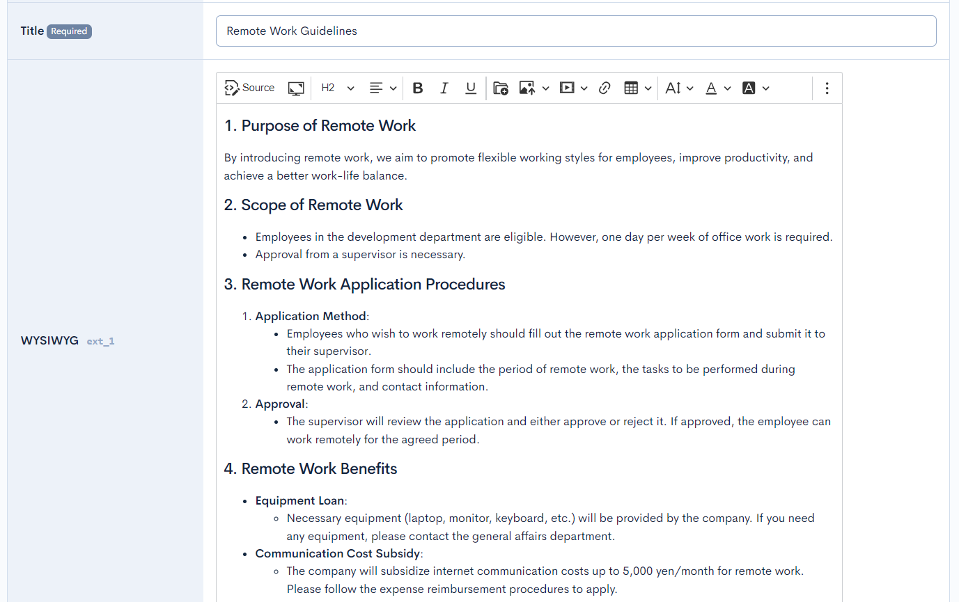Expand the table options dropdown arrow
959x602 pixels.
(x=648, y=88)
